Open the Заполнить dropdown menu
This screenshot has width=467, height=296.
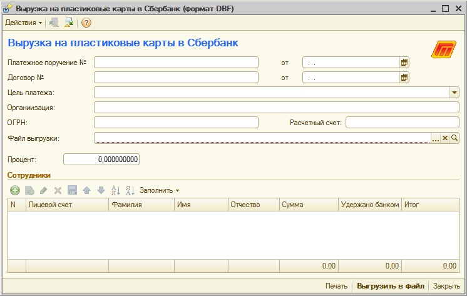tap(159, 190)
